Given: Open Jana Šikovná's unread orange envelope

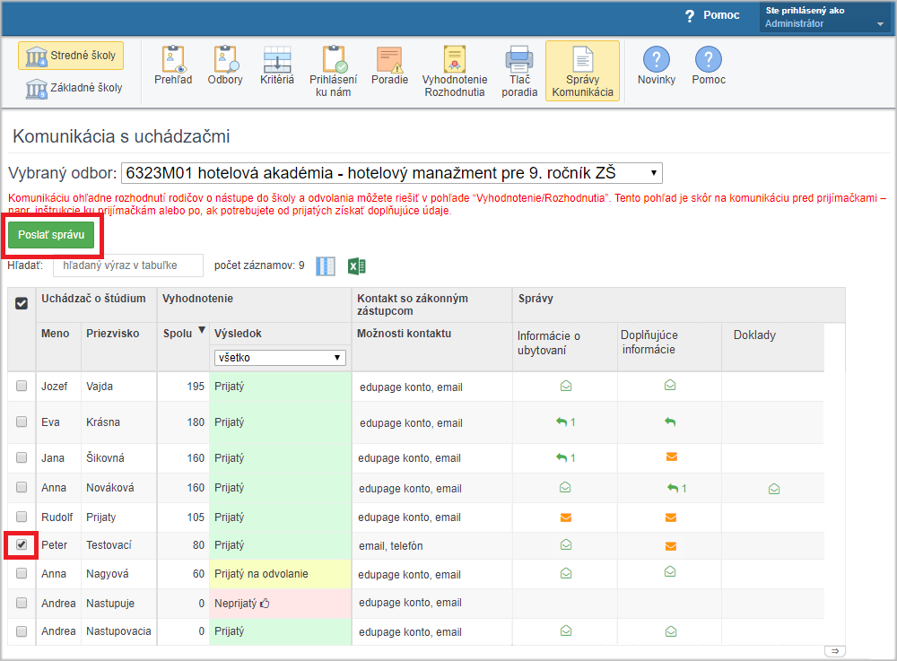Looking at the screenshot, I should 672,457.
